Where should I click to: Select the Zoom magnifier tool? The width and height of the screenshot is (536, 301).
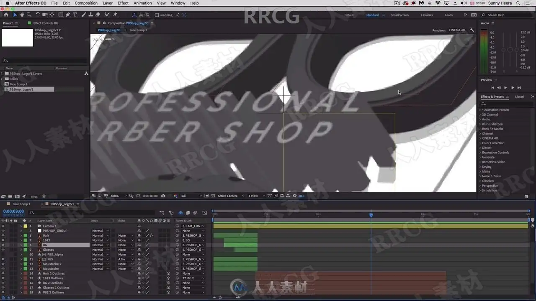pos(29,15)
